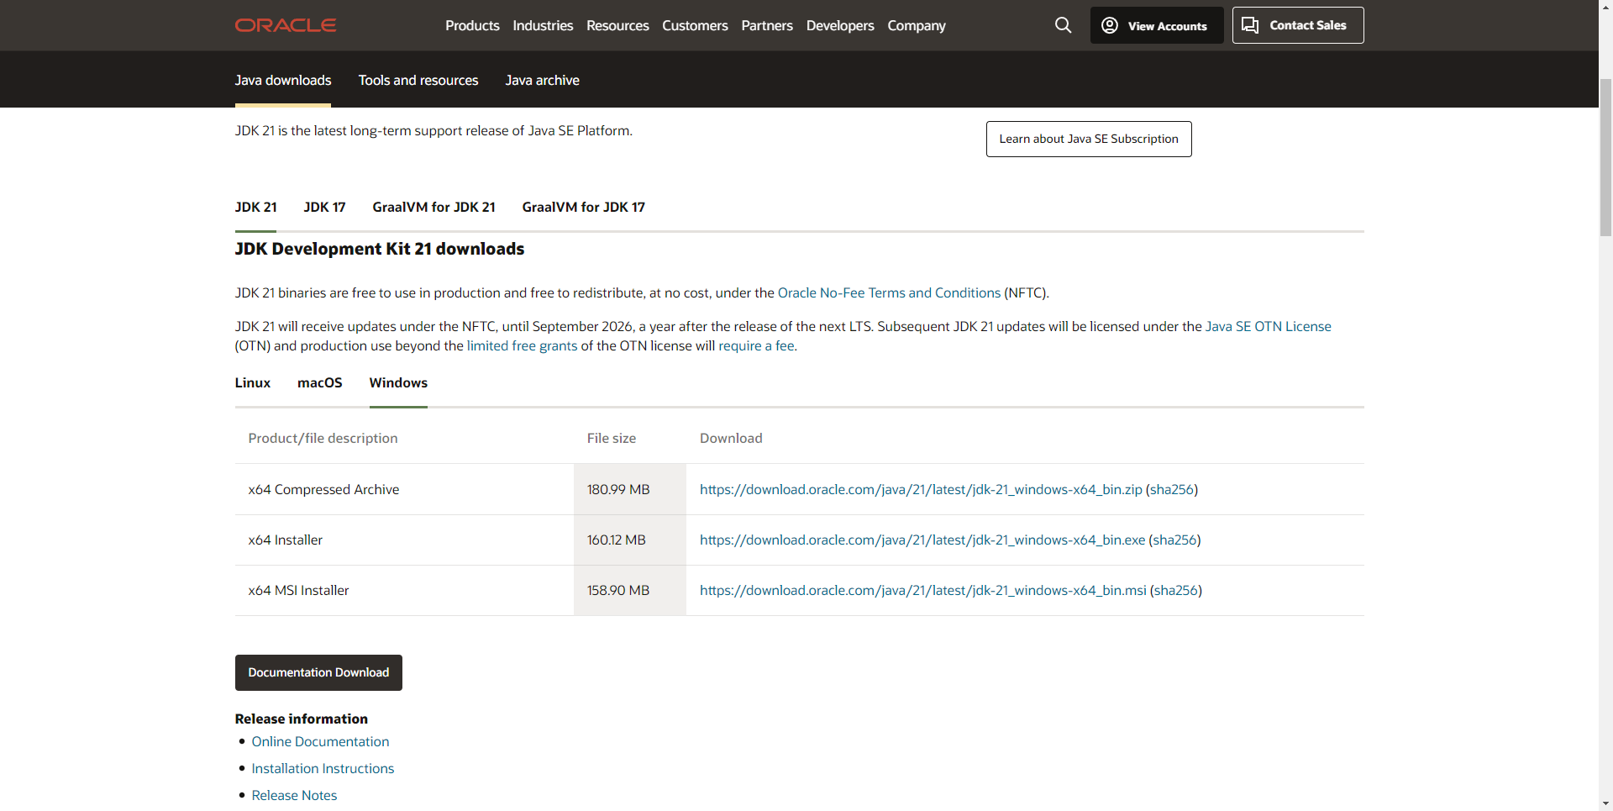Open sha256 for the zip archive
The height and width of the screenshot is (811, 1613).
point(1172,489)
